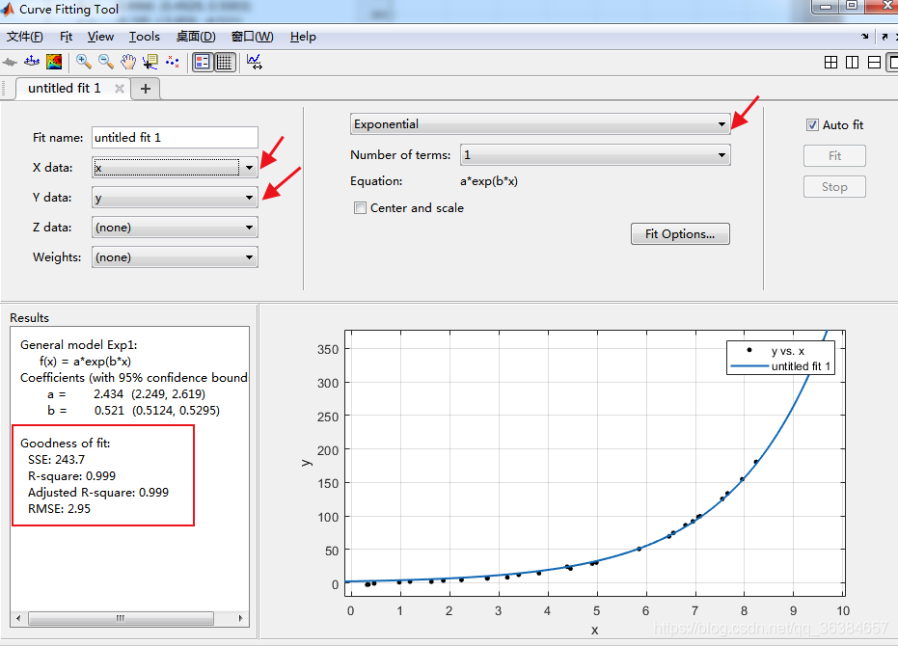The width and height of the screenshot is (898, 646).
Task: Open the Number of terms dropdown
Action: [595, 155]
